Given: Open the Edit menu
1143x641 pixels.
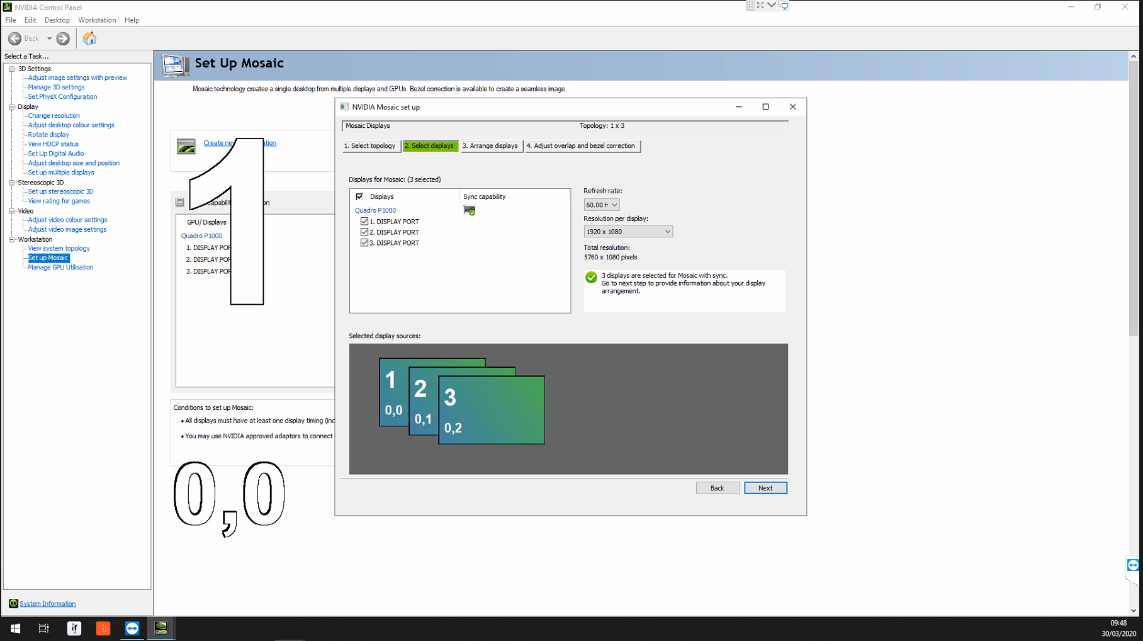Looking at the screenshot, I should tap(30, 20).
